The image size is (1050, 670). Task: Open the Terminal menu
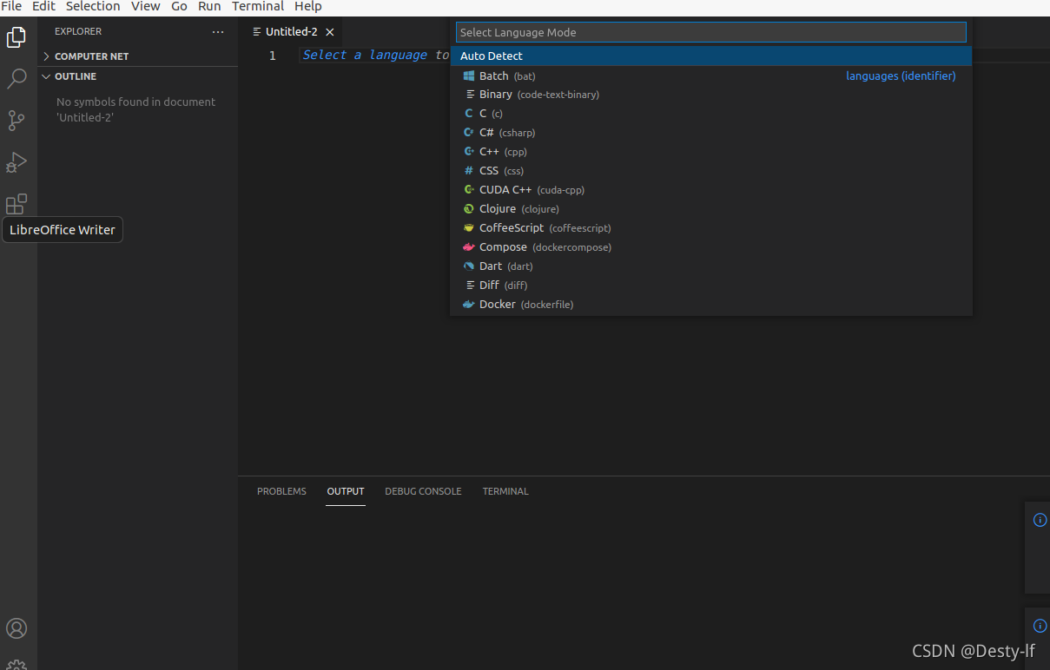258,6
